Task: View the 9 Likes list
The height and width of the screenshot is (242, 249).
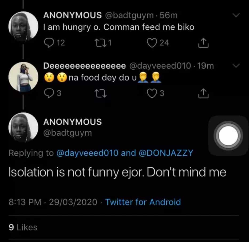Action: (x=23, y=227)
